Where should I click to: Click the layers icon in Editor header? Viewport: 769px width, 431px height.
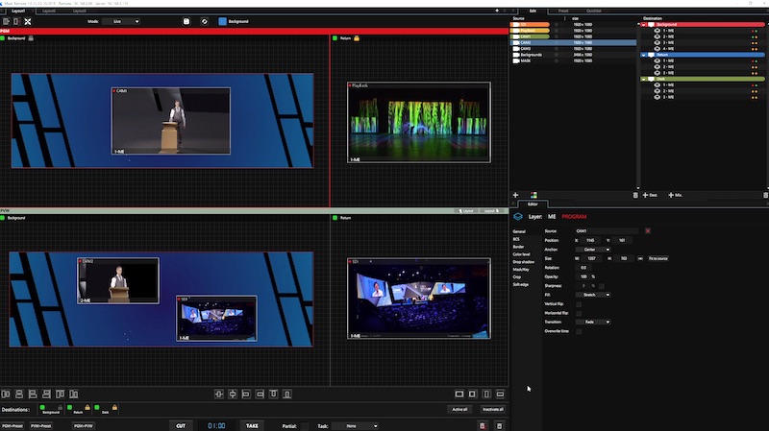coord(518,217)
